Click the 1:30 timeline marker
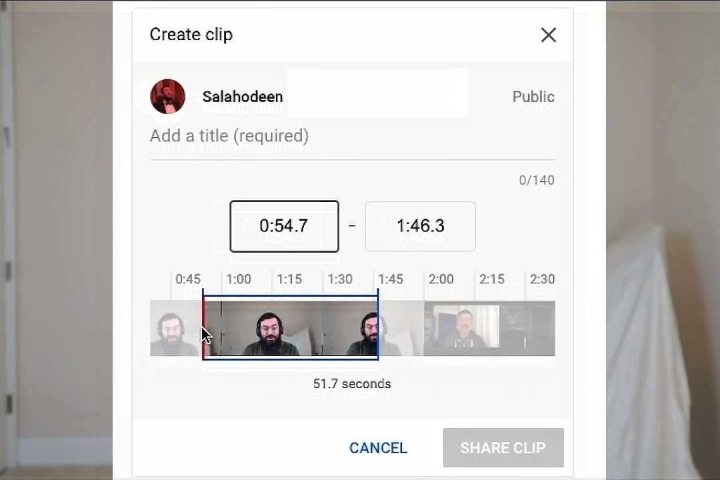Viewport: 720px width, 480px height. pos(340,279)
